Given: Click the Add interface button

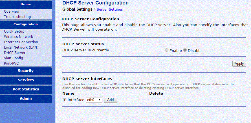Looking at the screenshot, I should pos(110,100).
